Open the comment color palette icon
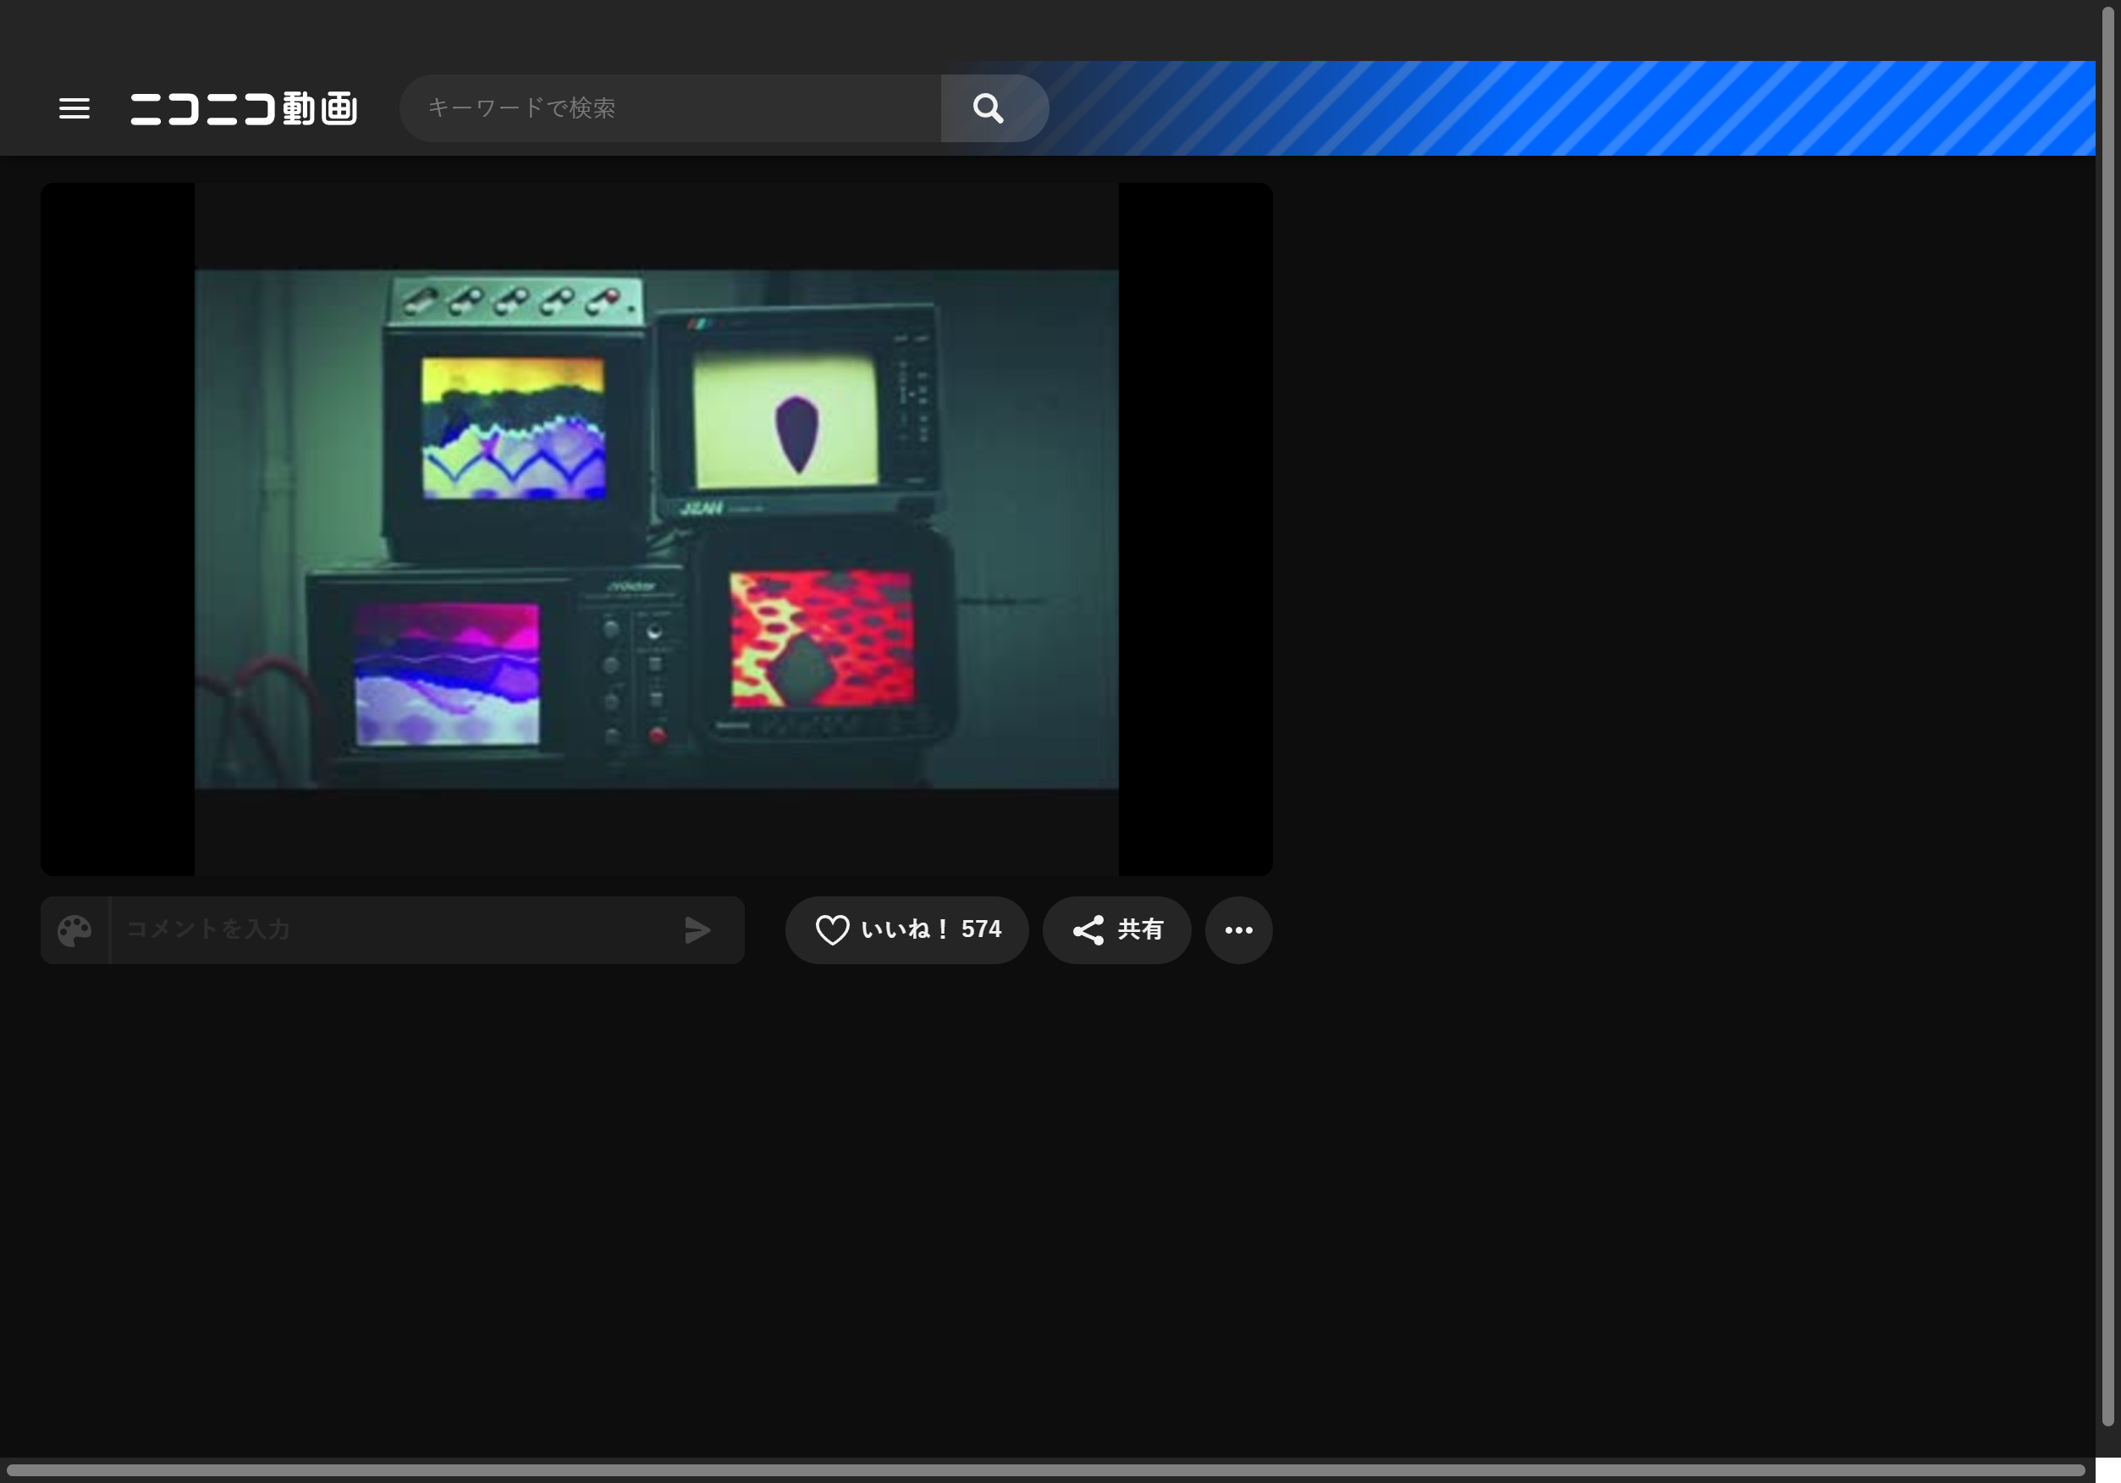The image size is (2121, 1483). [74, 929]
